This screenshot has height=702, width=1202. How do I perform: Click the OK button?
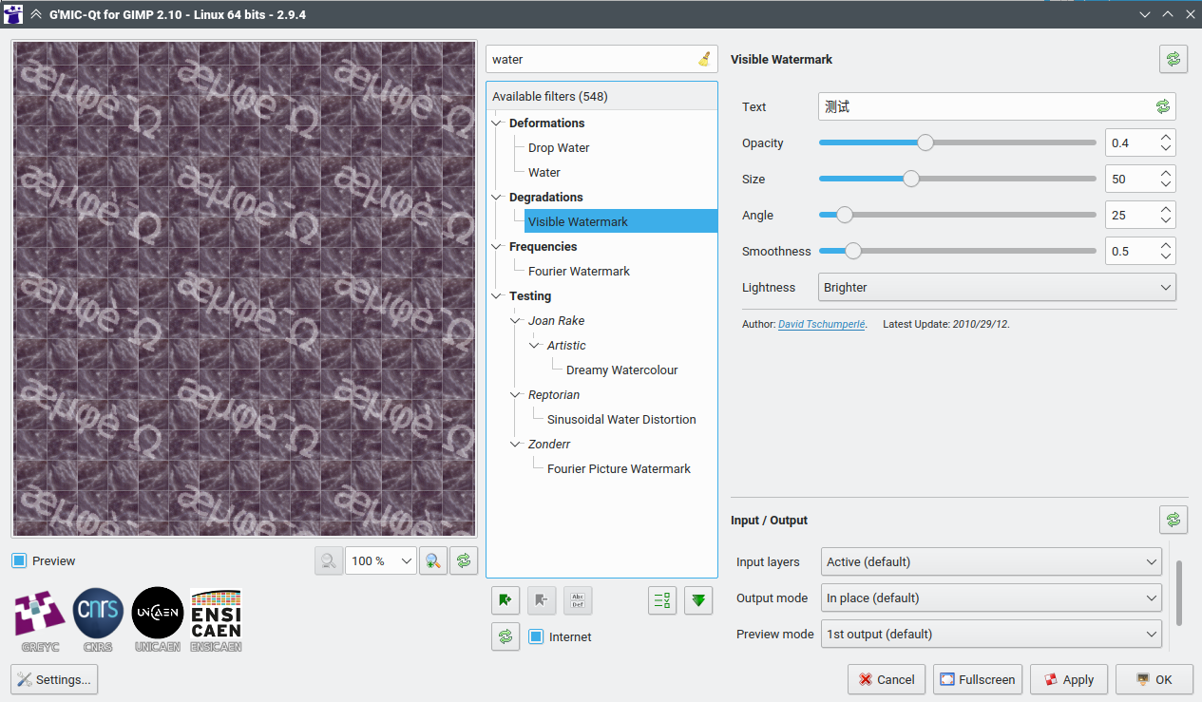tap(1154, 679)
